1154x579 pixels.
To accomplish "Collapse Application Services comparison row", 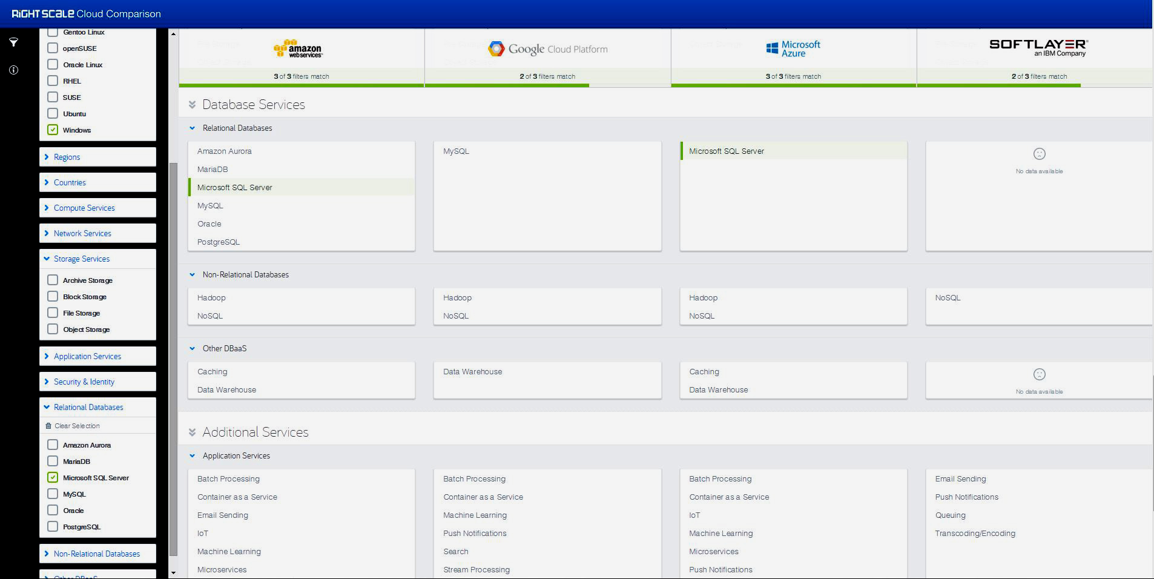I will pyautogui.click(x=192, y=455).
